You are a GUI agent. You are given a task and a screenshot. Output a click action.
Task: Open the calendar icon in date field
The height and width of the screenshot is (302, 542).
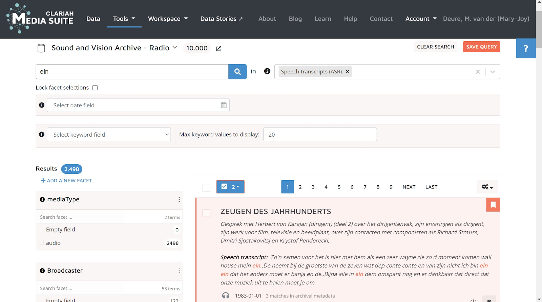[224, 105]
